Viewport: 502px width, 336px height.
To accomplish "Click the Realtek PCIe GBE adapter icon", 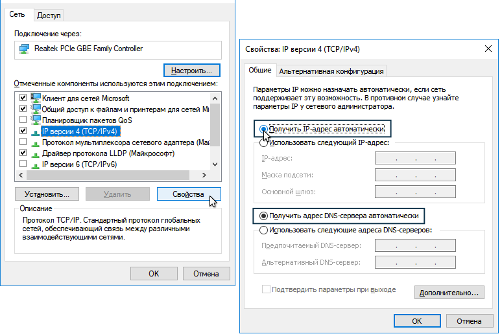I will click(x=25, y=49).
